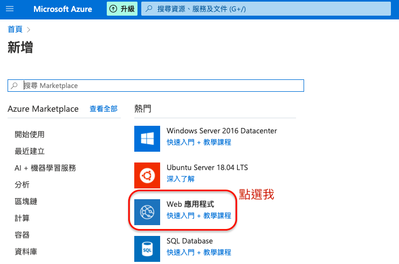Select the 容器 category

(22, 235)
